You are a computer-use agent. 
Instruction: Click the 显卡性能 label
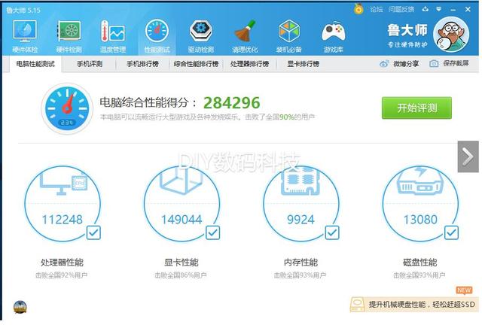pos(182,263)
